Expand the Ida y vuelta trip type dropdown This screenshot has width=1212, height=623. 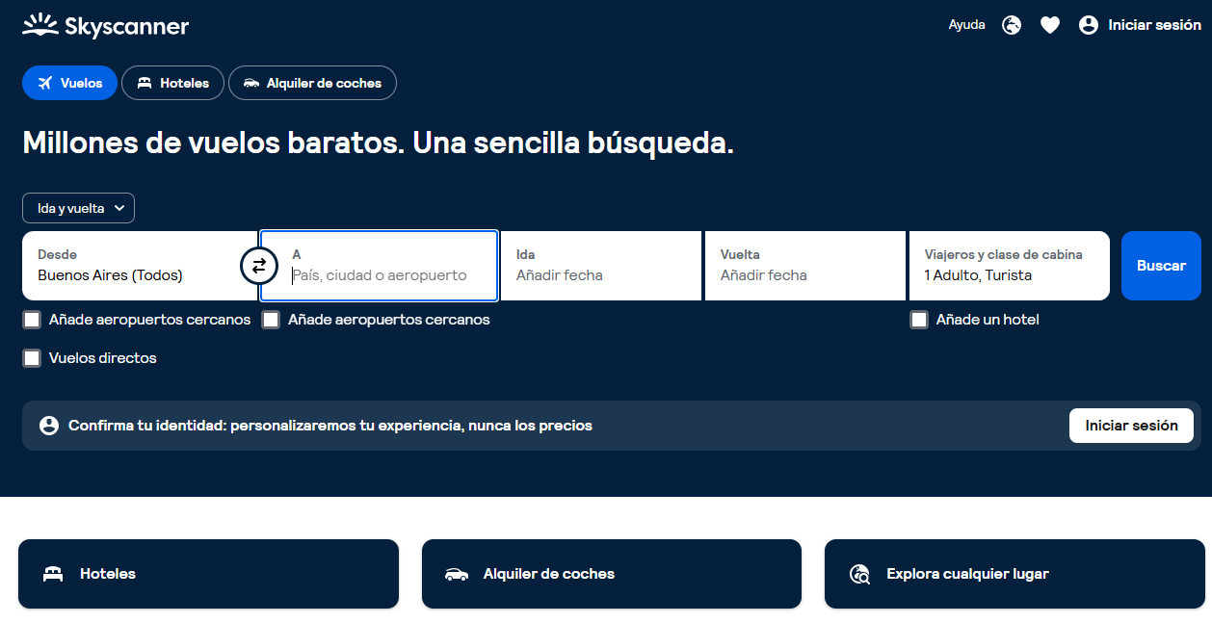tap(79, 208)
